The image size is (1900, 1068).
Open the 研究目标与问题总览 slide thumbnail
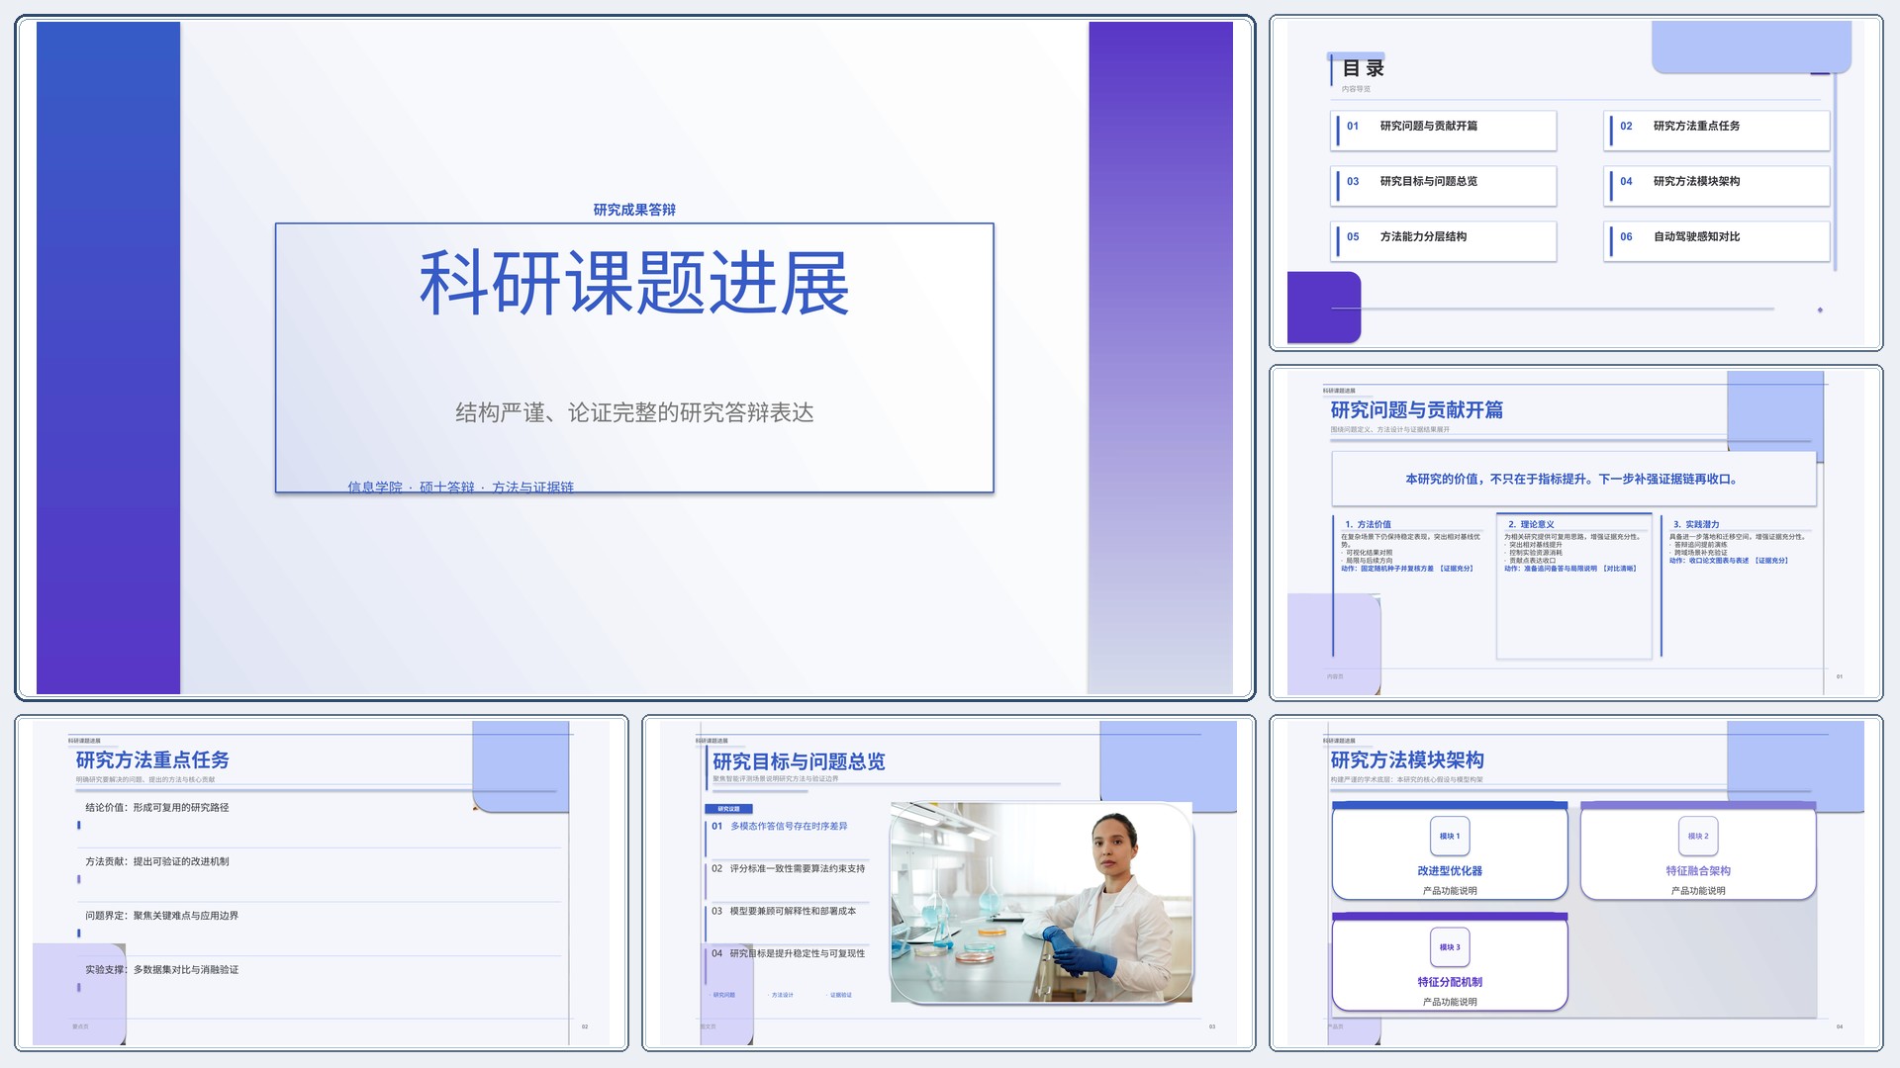coord(948,883)
